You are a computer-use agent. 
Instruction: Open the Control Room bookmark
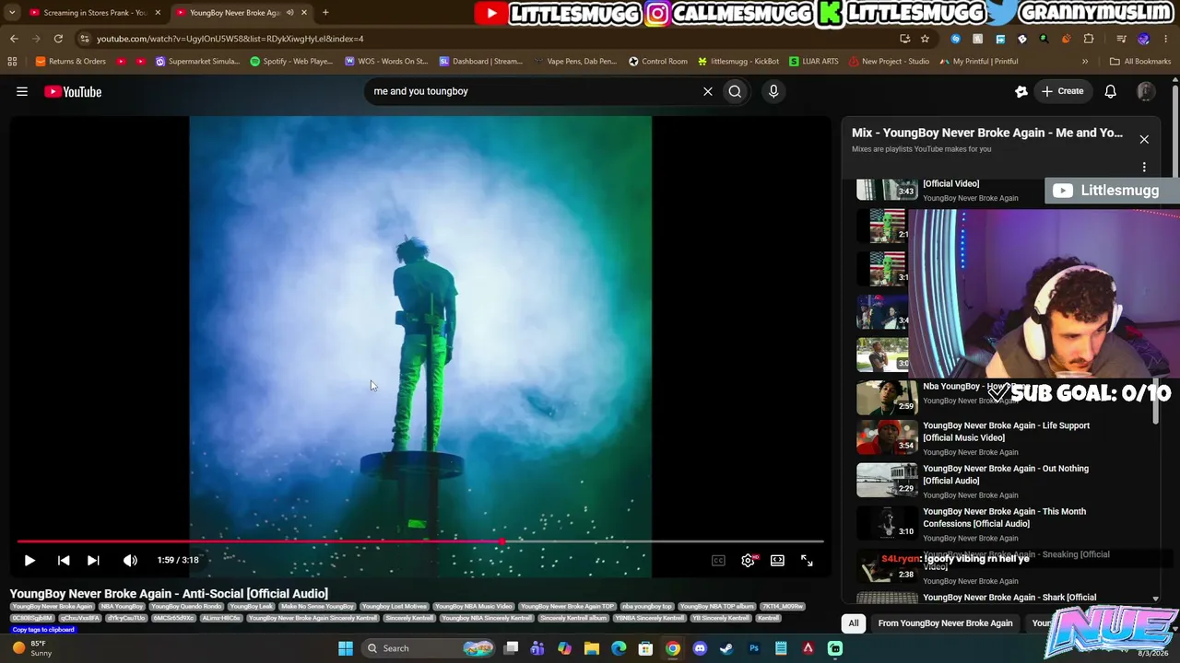coord(658,62)
